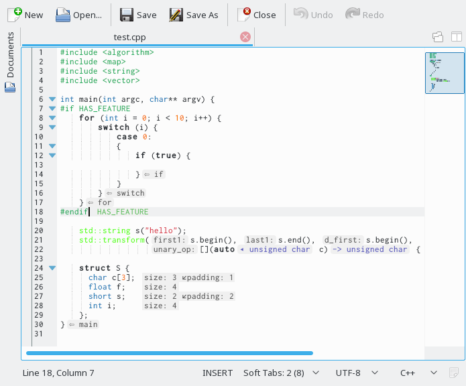
Task: Collapse the struct S fold at line 24
Action: point(52,268)
